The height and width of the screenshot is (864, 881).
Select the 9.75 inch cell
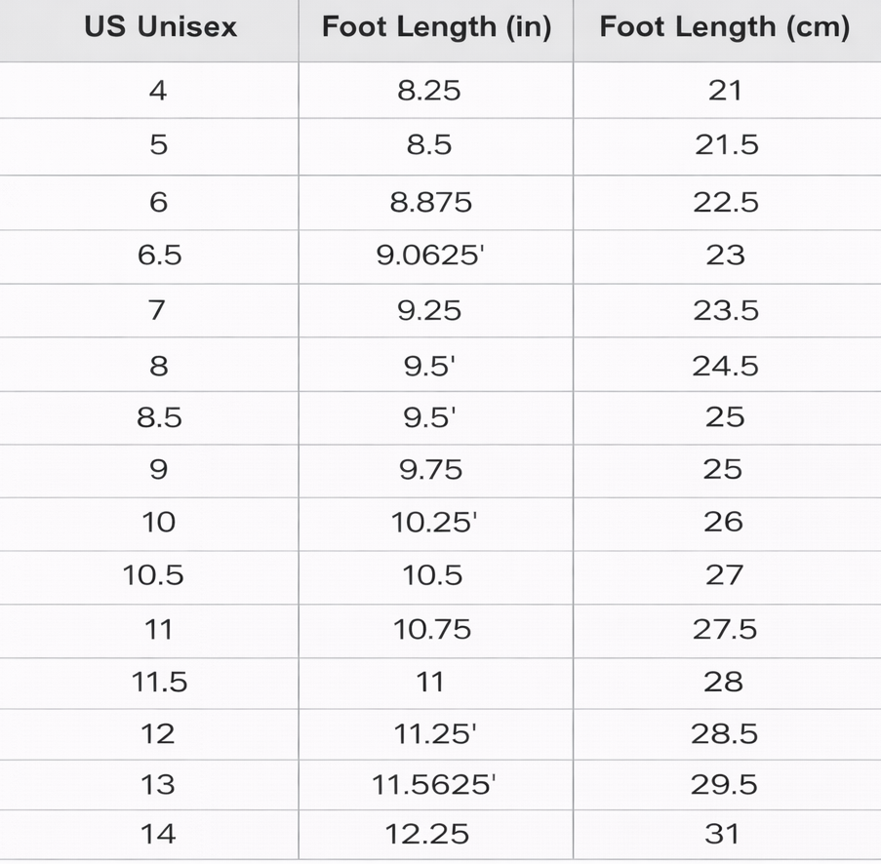click(430, 470)
